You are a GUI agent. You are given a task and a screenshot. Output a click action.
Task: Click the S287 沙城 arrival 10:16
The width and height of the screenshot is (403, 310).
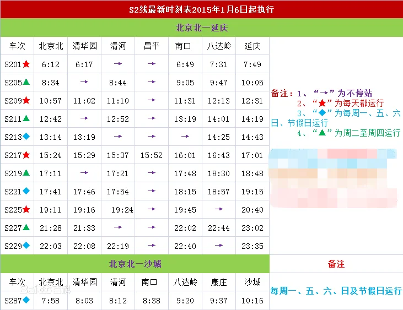[x=252, y=301]
